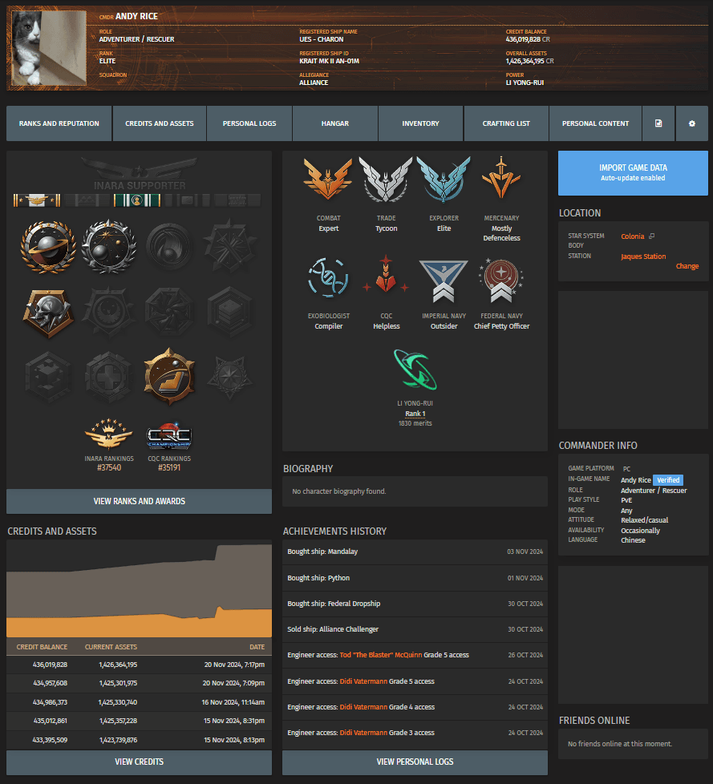Click the commander cat avatar image

[48, 49]
